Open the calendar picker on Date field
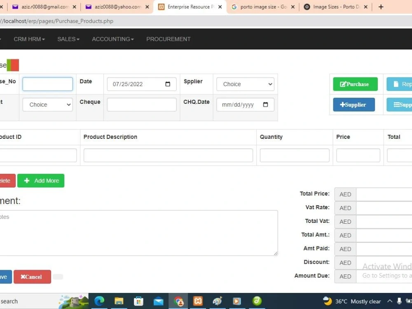This screenshot has height=309, width=412. (168, 84)
